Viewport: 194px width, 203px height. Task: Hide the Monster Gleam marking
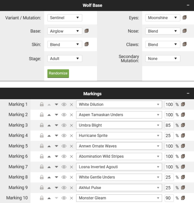pos(64,198)
